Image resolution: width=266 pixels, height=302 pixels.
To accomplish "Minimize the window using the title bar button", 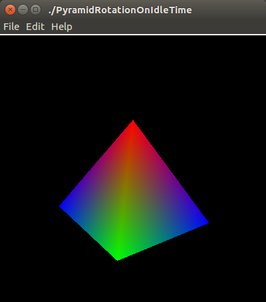I will click(23, 10).
